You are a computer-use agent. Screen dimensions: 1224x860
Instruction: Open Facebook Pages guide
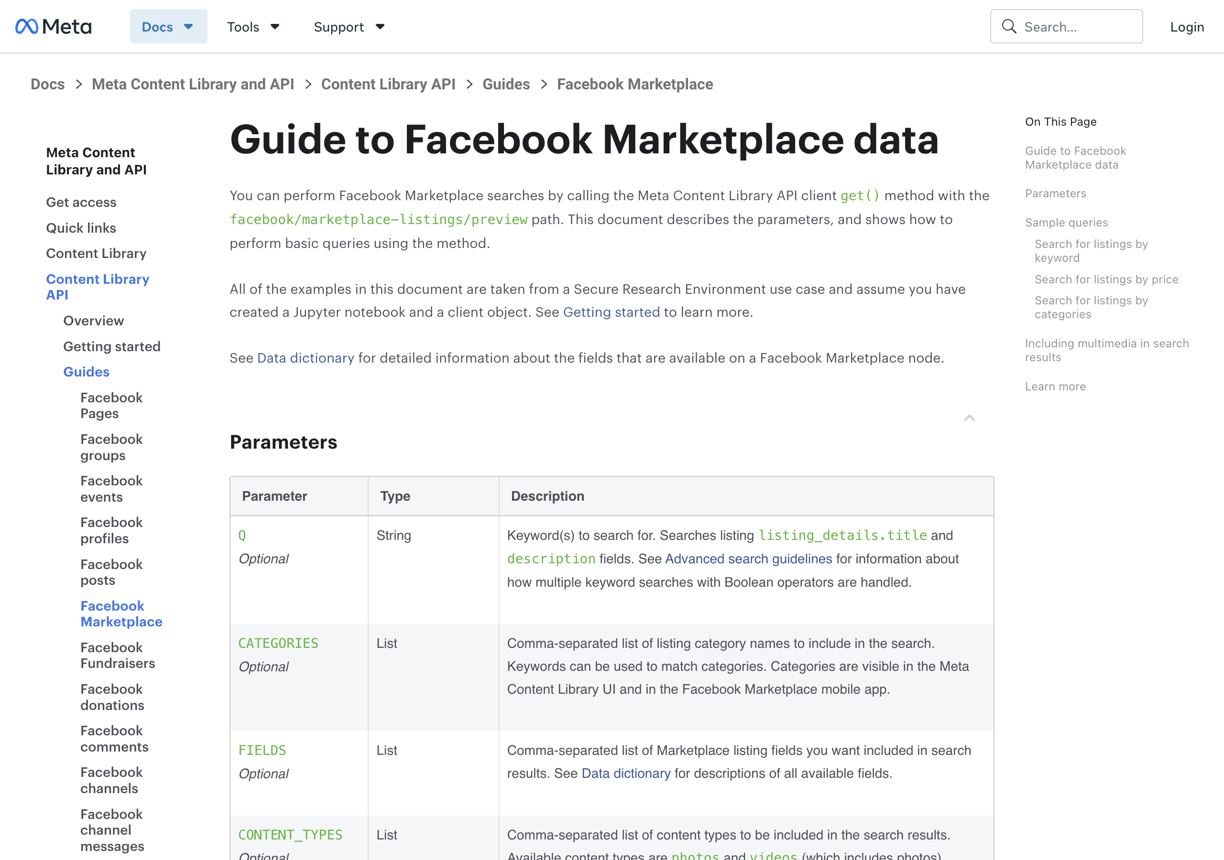point(111,406)
